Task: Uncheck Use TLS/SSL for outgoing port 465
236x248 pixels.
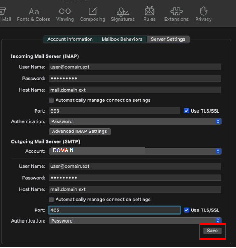Action: point(186,210)
